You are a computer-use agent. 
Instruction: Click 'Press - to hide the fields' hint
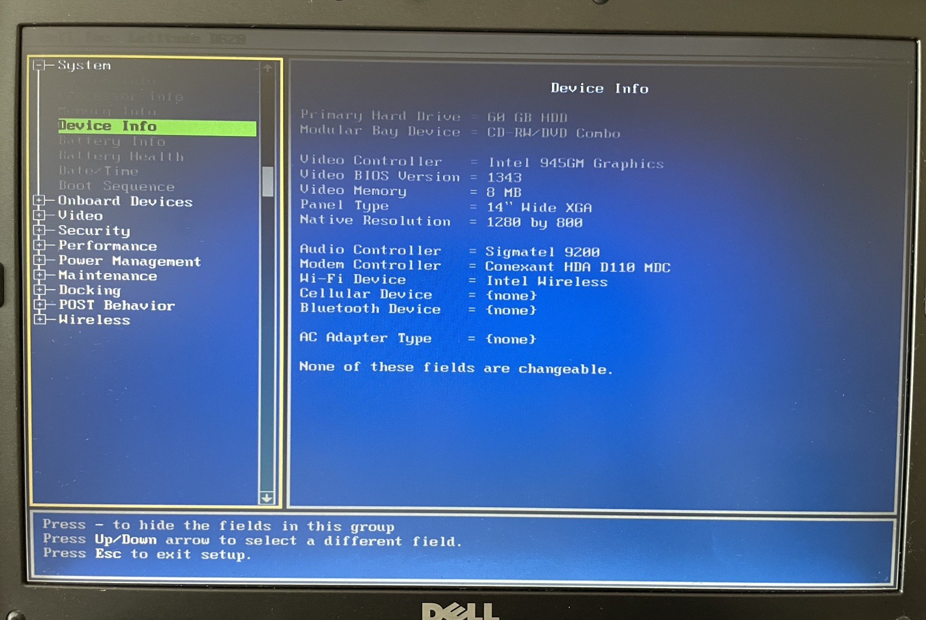tap(219, 526)
